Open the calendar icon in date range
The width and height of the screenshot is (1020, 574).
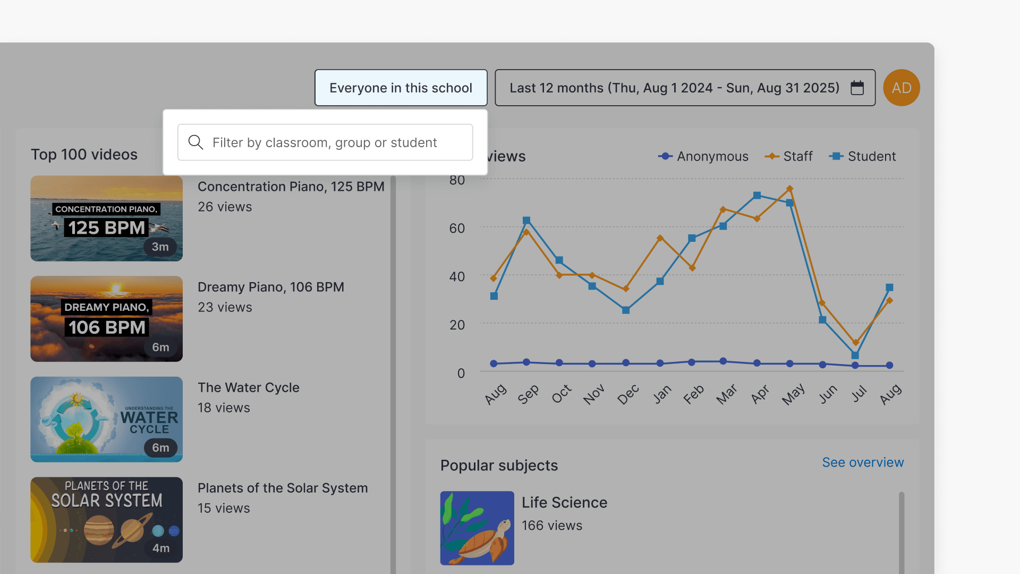point(857,88)
